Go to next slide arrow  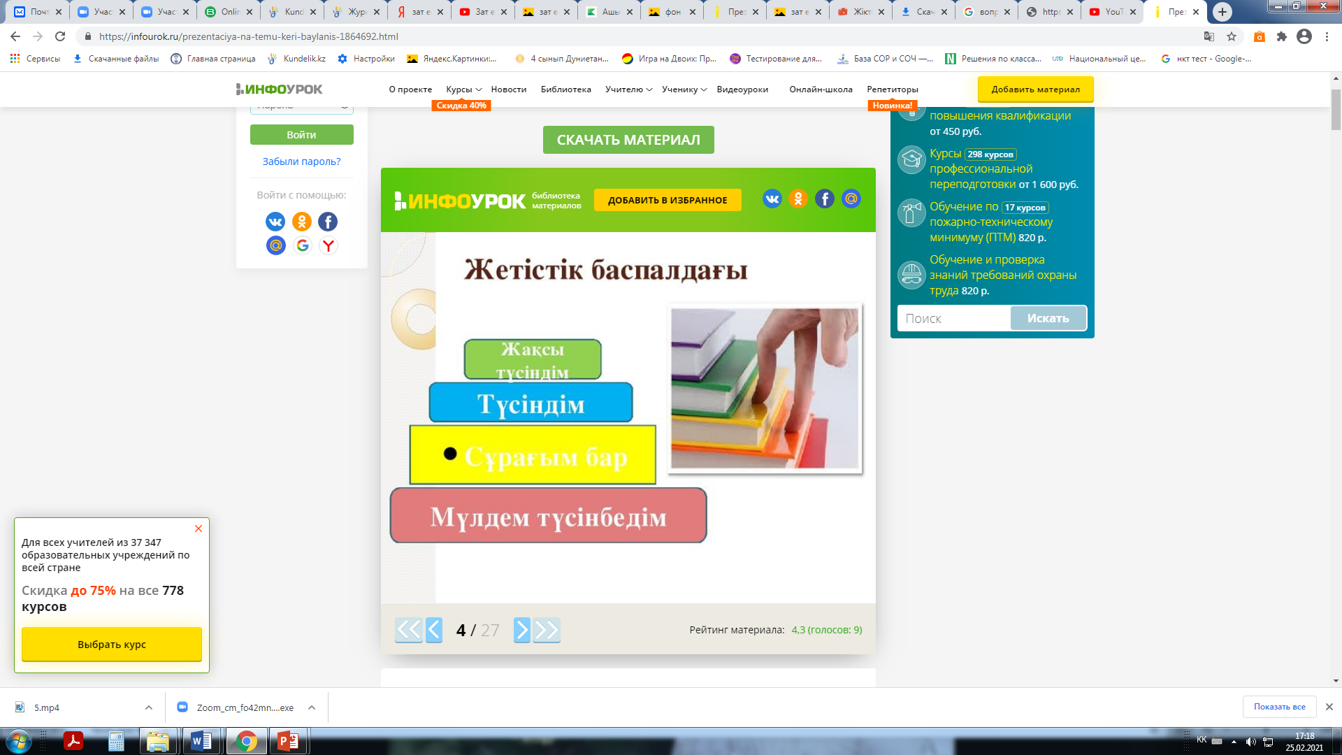tap(521, 630)
